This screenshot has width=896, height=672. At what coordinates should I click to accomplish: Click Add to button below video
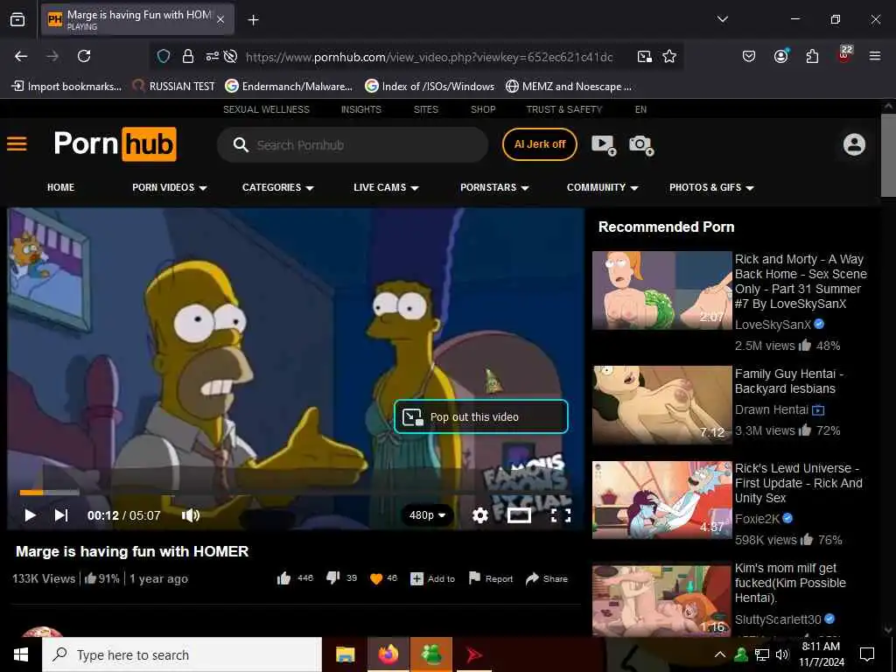(432, 578)
